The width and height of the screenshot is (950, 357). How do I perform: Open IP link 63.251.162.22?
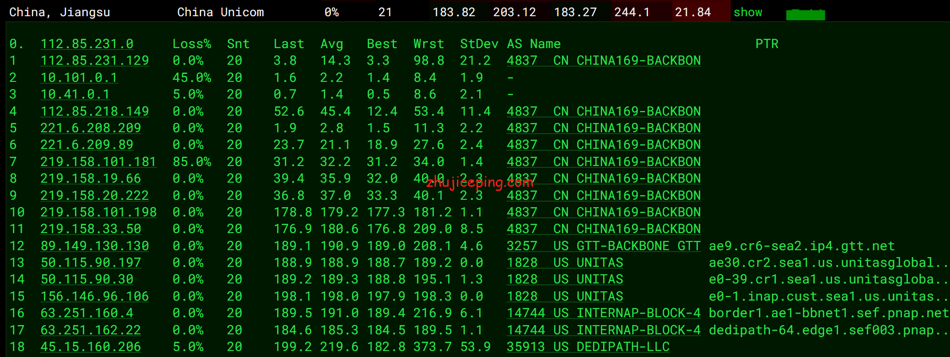(x=91, y=330)
